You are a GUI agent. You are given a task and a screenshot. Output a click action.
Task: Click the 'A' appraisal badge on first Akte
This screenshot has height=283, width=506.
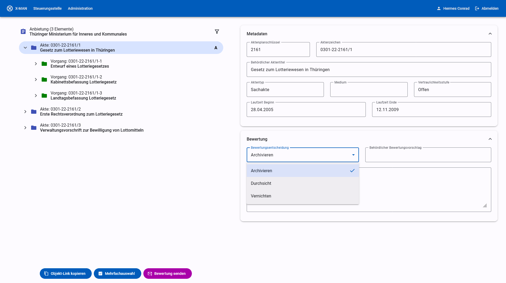216,48
